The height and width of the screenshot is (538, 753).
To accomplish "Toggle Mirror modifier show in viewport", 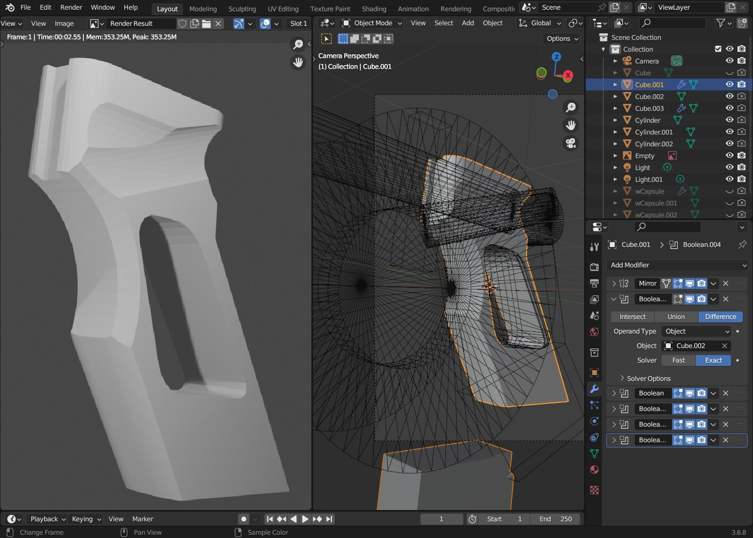I will coord(690,283).
